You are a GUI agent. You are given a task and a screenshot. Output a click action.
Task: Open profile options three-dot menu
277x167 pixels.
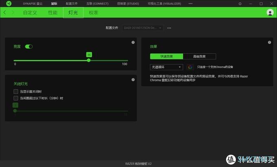pyautogui.click(x=169, y=28)
